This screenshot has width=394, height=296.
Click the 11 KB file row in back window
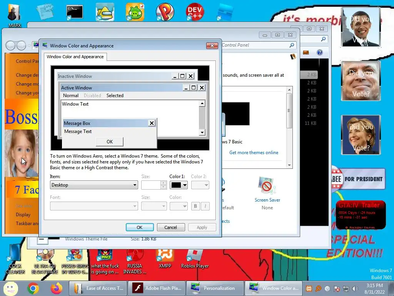click(x=311, y=123)
